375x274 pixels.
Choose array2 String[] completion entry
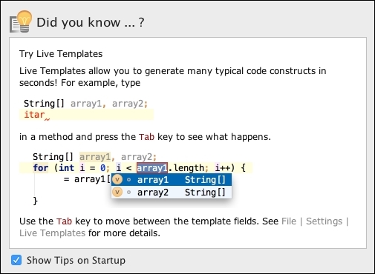172,192
